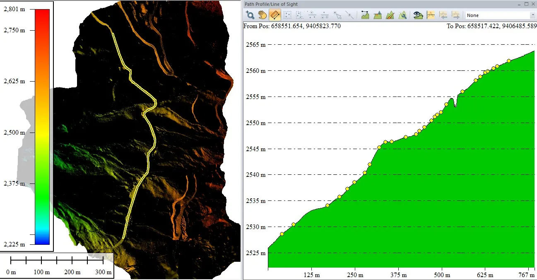
Task: Click the '125 m' distance axis label
Action: pos(311,275)
